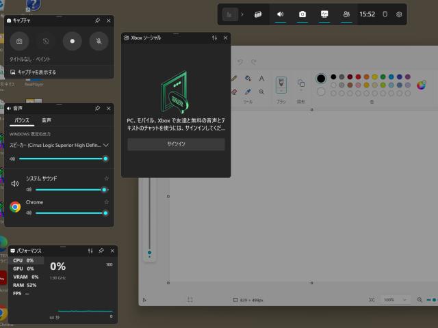Open the Shapes gallery in Paint
The height and width of the screenshot is (328, 438).
point(301,85)
